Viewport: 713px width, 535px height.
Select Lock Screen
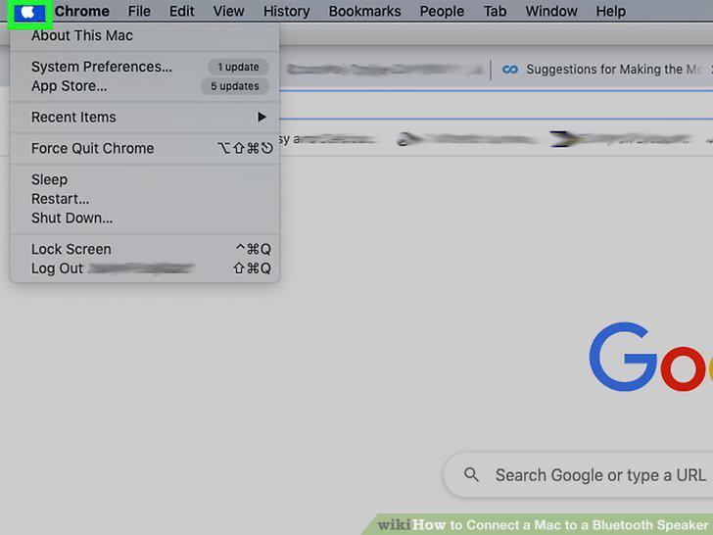tap(145, 249)
